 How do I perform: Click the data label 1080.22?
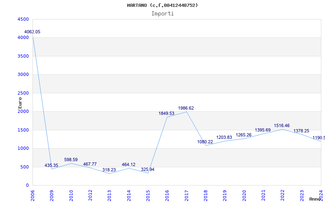[x=205, y=142]
